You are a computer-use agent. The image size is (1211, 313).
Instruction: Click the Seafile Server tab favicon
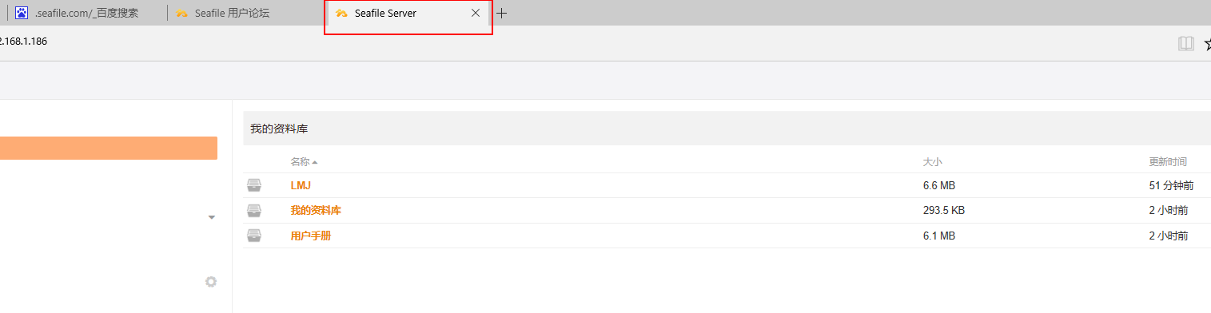tap(341, 14)
